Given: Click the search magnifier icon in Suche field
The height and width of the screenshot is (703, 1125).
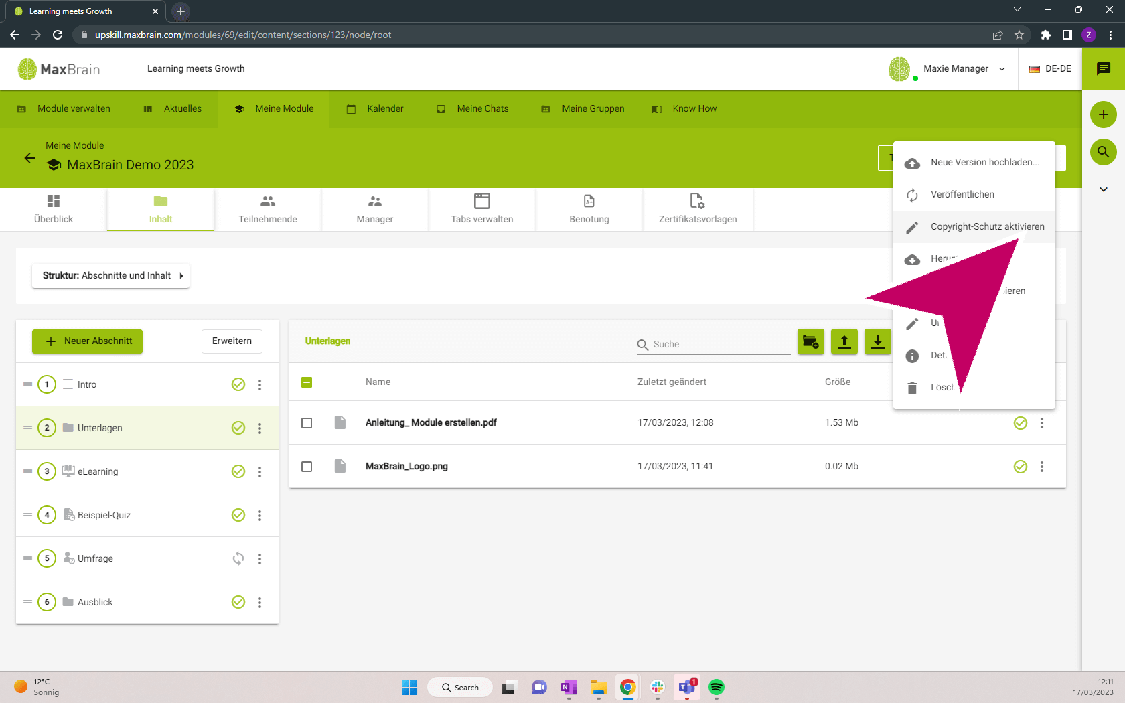Looking at the screenshot, I should 643,345.
